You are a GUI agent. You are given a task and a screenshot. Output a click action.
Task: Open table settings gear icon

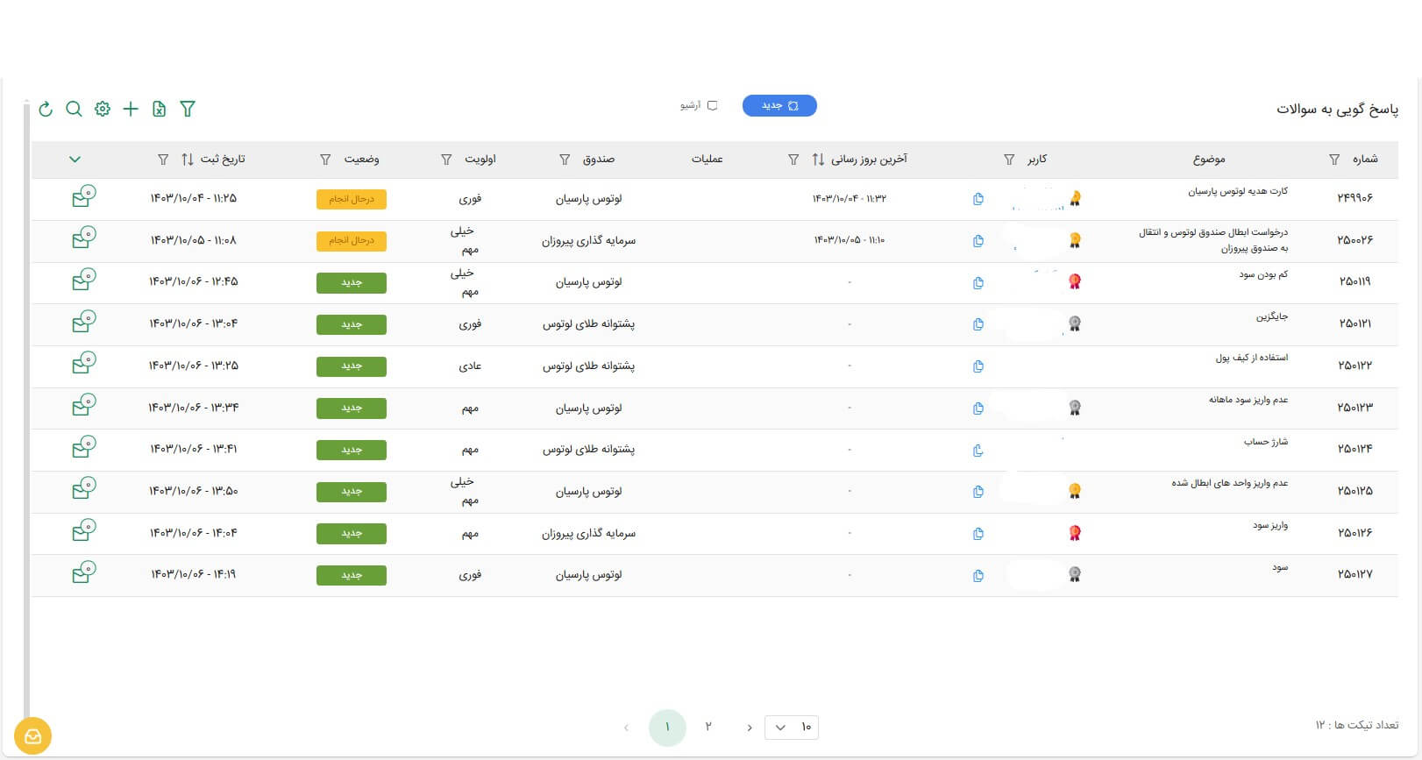103,109
